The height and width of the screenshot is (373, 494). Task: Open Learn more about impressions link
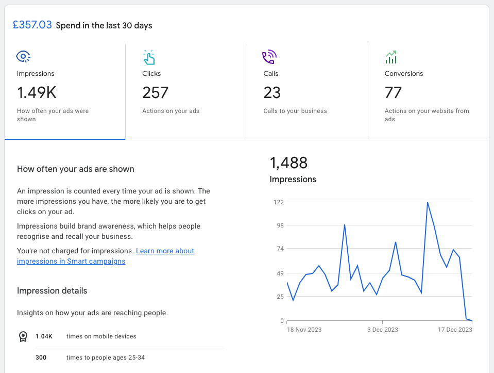pos(106,256)
